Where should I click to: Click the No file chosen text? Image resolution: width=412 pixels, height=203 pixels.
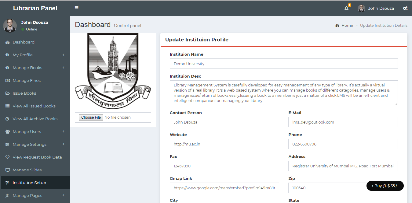pyautogui.click(x=118, y=117)
